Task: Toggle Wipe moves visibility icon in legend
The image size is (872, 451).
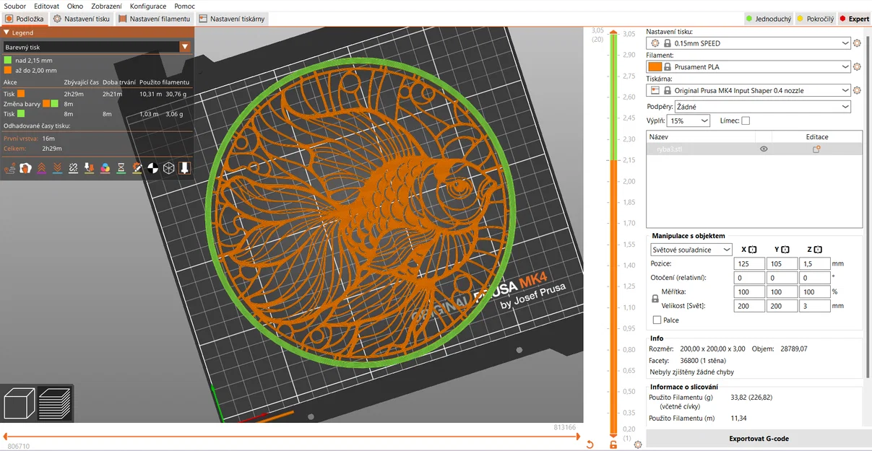Action: coord(26,168)
